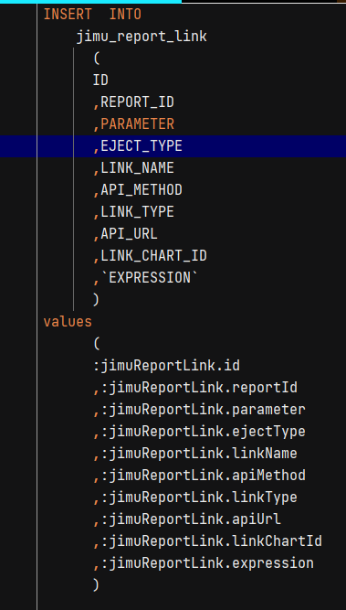Click the highlighted EJECT_TYPE column
This screenshot has height=610, width=346.
[142, 146]
